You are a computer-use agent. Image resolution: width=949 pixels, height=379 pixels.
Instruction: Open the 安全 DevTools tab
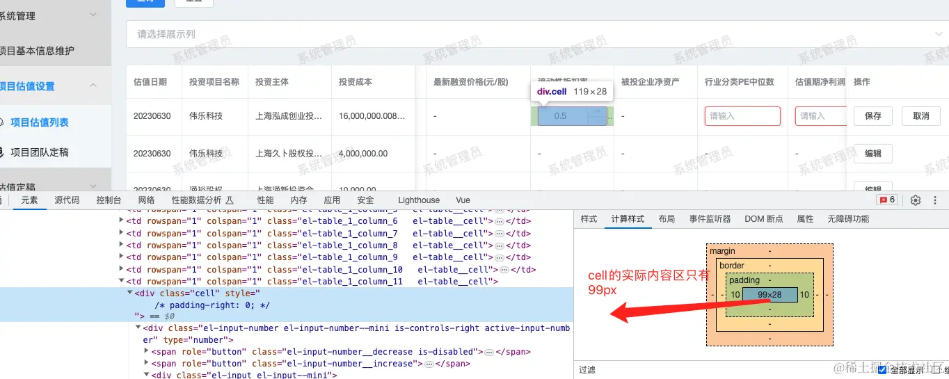coord(365,200)
